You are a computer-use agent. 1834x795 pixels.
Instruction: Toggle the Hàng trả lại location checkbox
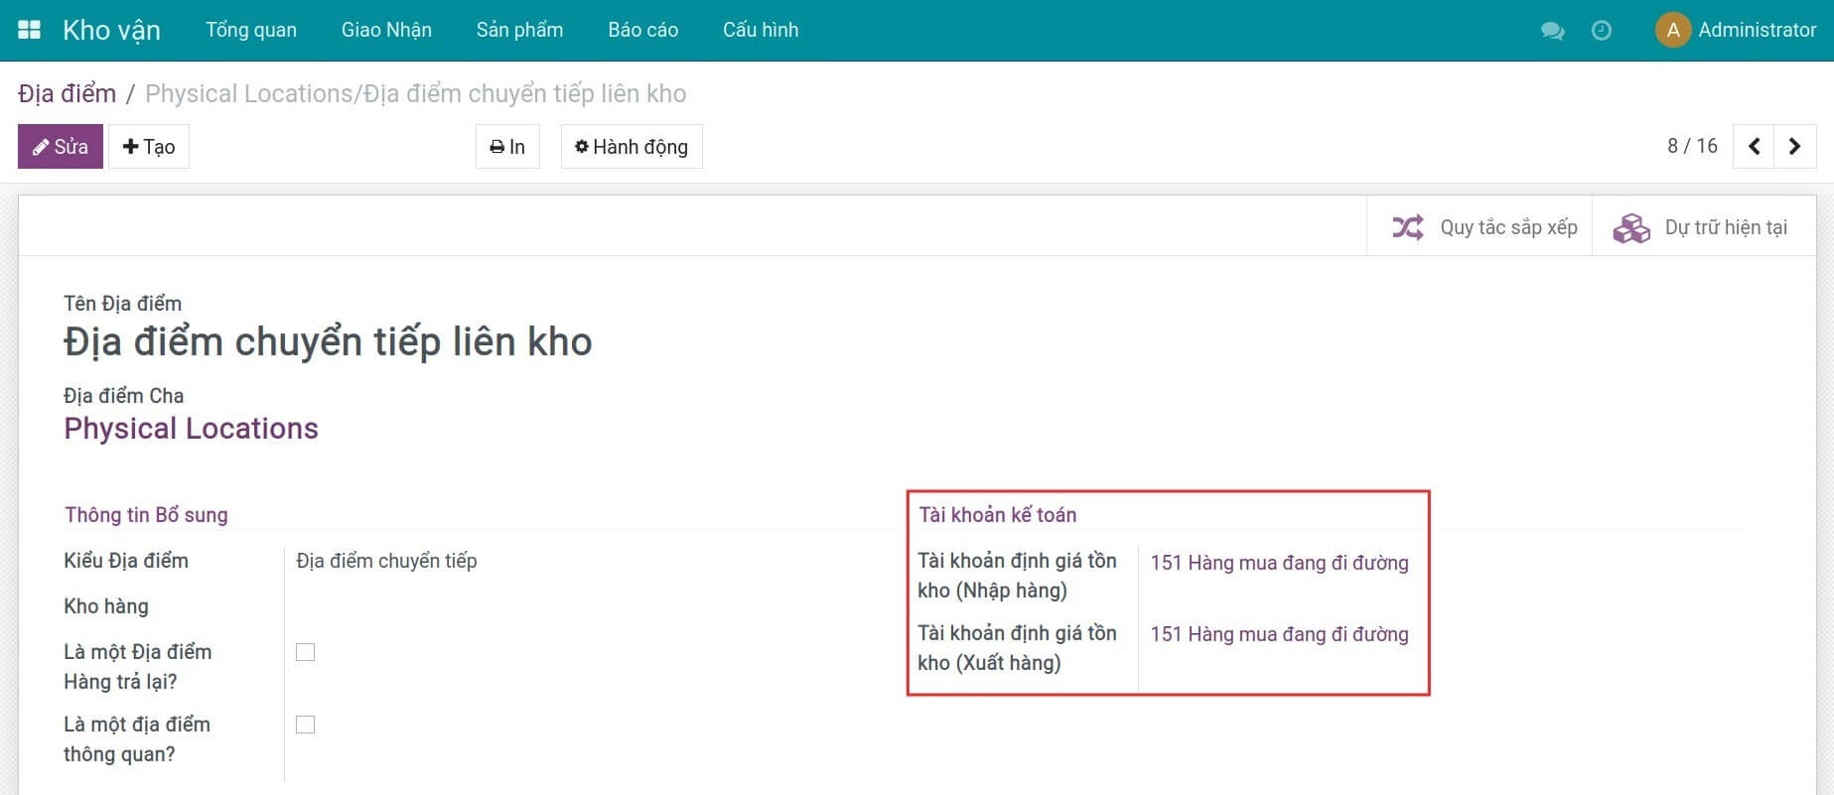coord(306,652)
